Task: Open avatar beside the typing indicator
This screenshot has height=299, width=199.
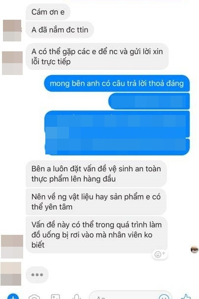Action: pyautogui.click(x=11, y=274)
